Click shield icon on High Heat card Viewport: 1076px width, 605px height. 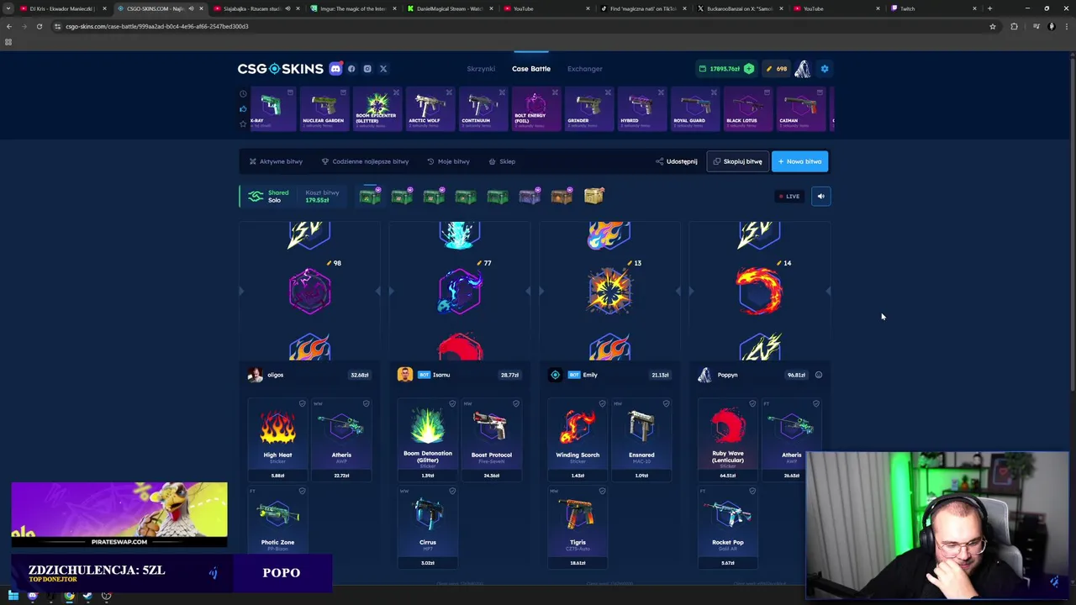tap(302, 404)
